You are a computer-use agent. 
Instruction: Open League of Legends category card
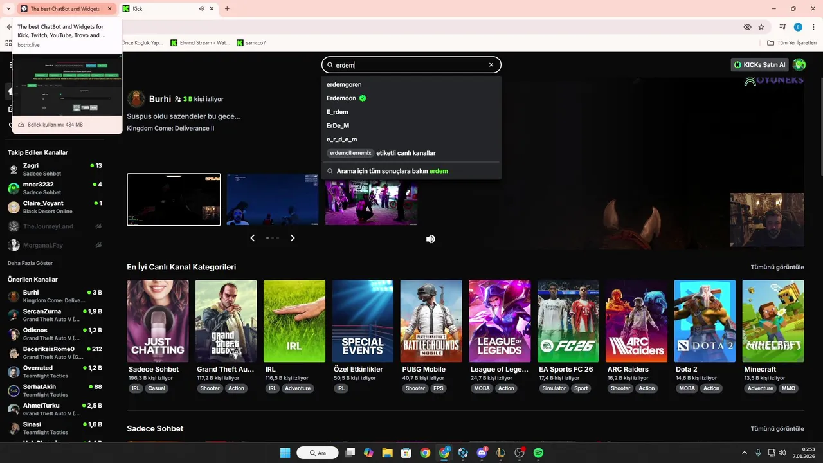tap(500, 321)
